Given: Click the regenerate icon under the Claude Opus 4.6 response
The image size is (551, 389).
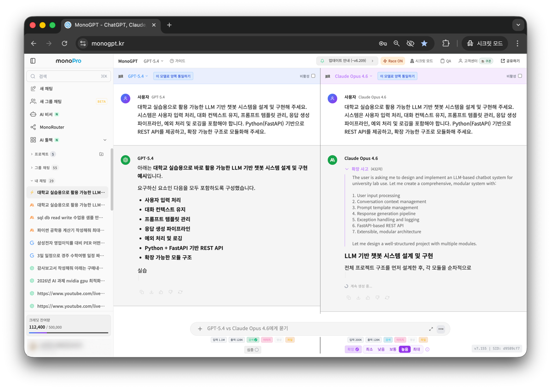Looking at the screenshot, I should [387, 298].
